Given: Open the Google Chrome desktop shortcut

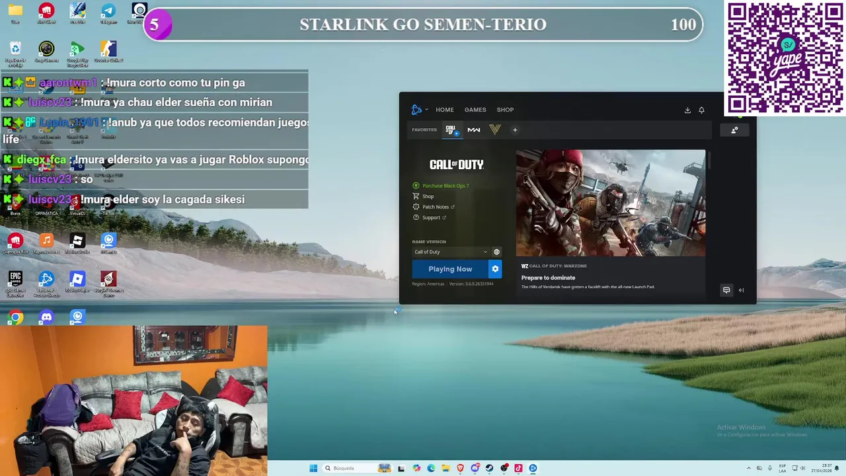Looking at the screenshot, I should pyautogui.click(x=15, y=317).
